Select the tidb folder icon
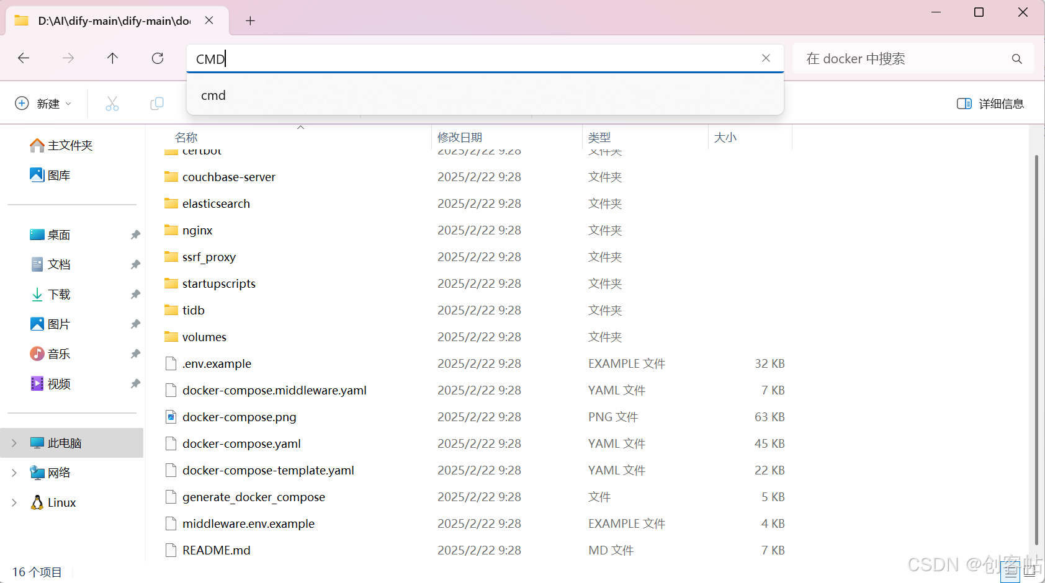 tap(171, 310)
